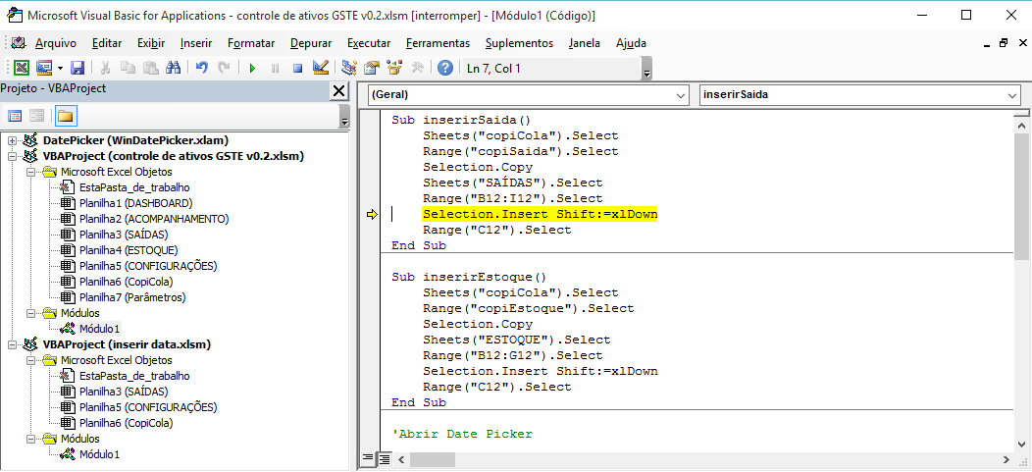
Task: Open Project Explorer toolbar icon
Action: [349, 68]
